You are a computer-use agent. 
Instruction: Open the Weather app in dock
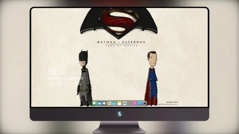click(x=99, y=103)
